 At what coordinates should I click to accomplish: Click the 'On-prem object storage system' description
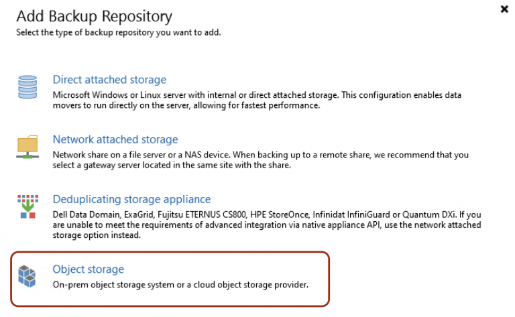[x=180, y=284]
